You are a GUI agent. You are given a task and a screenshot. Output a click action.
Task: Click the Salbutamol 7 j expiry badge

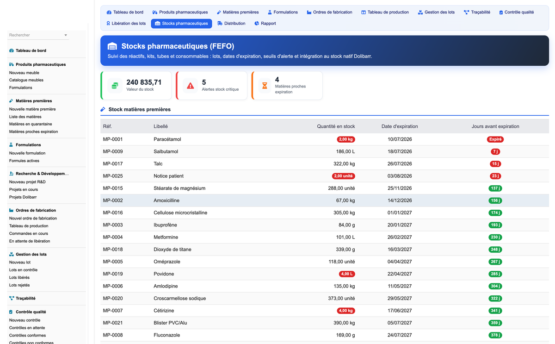(495, 151)
